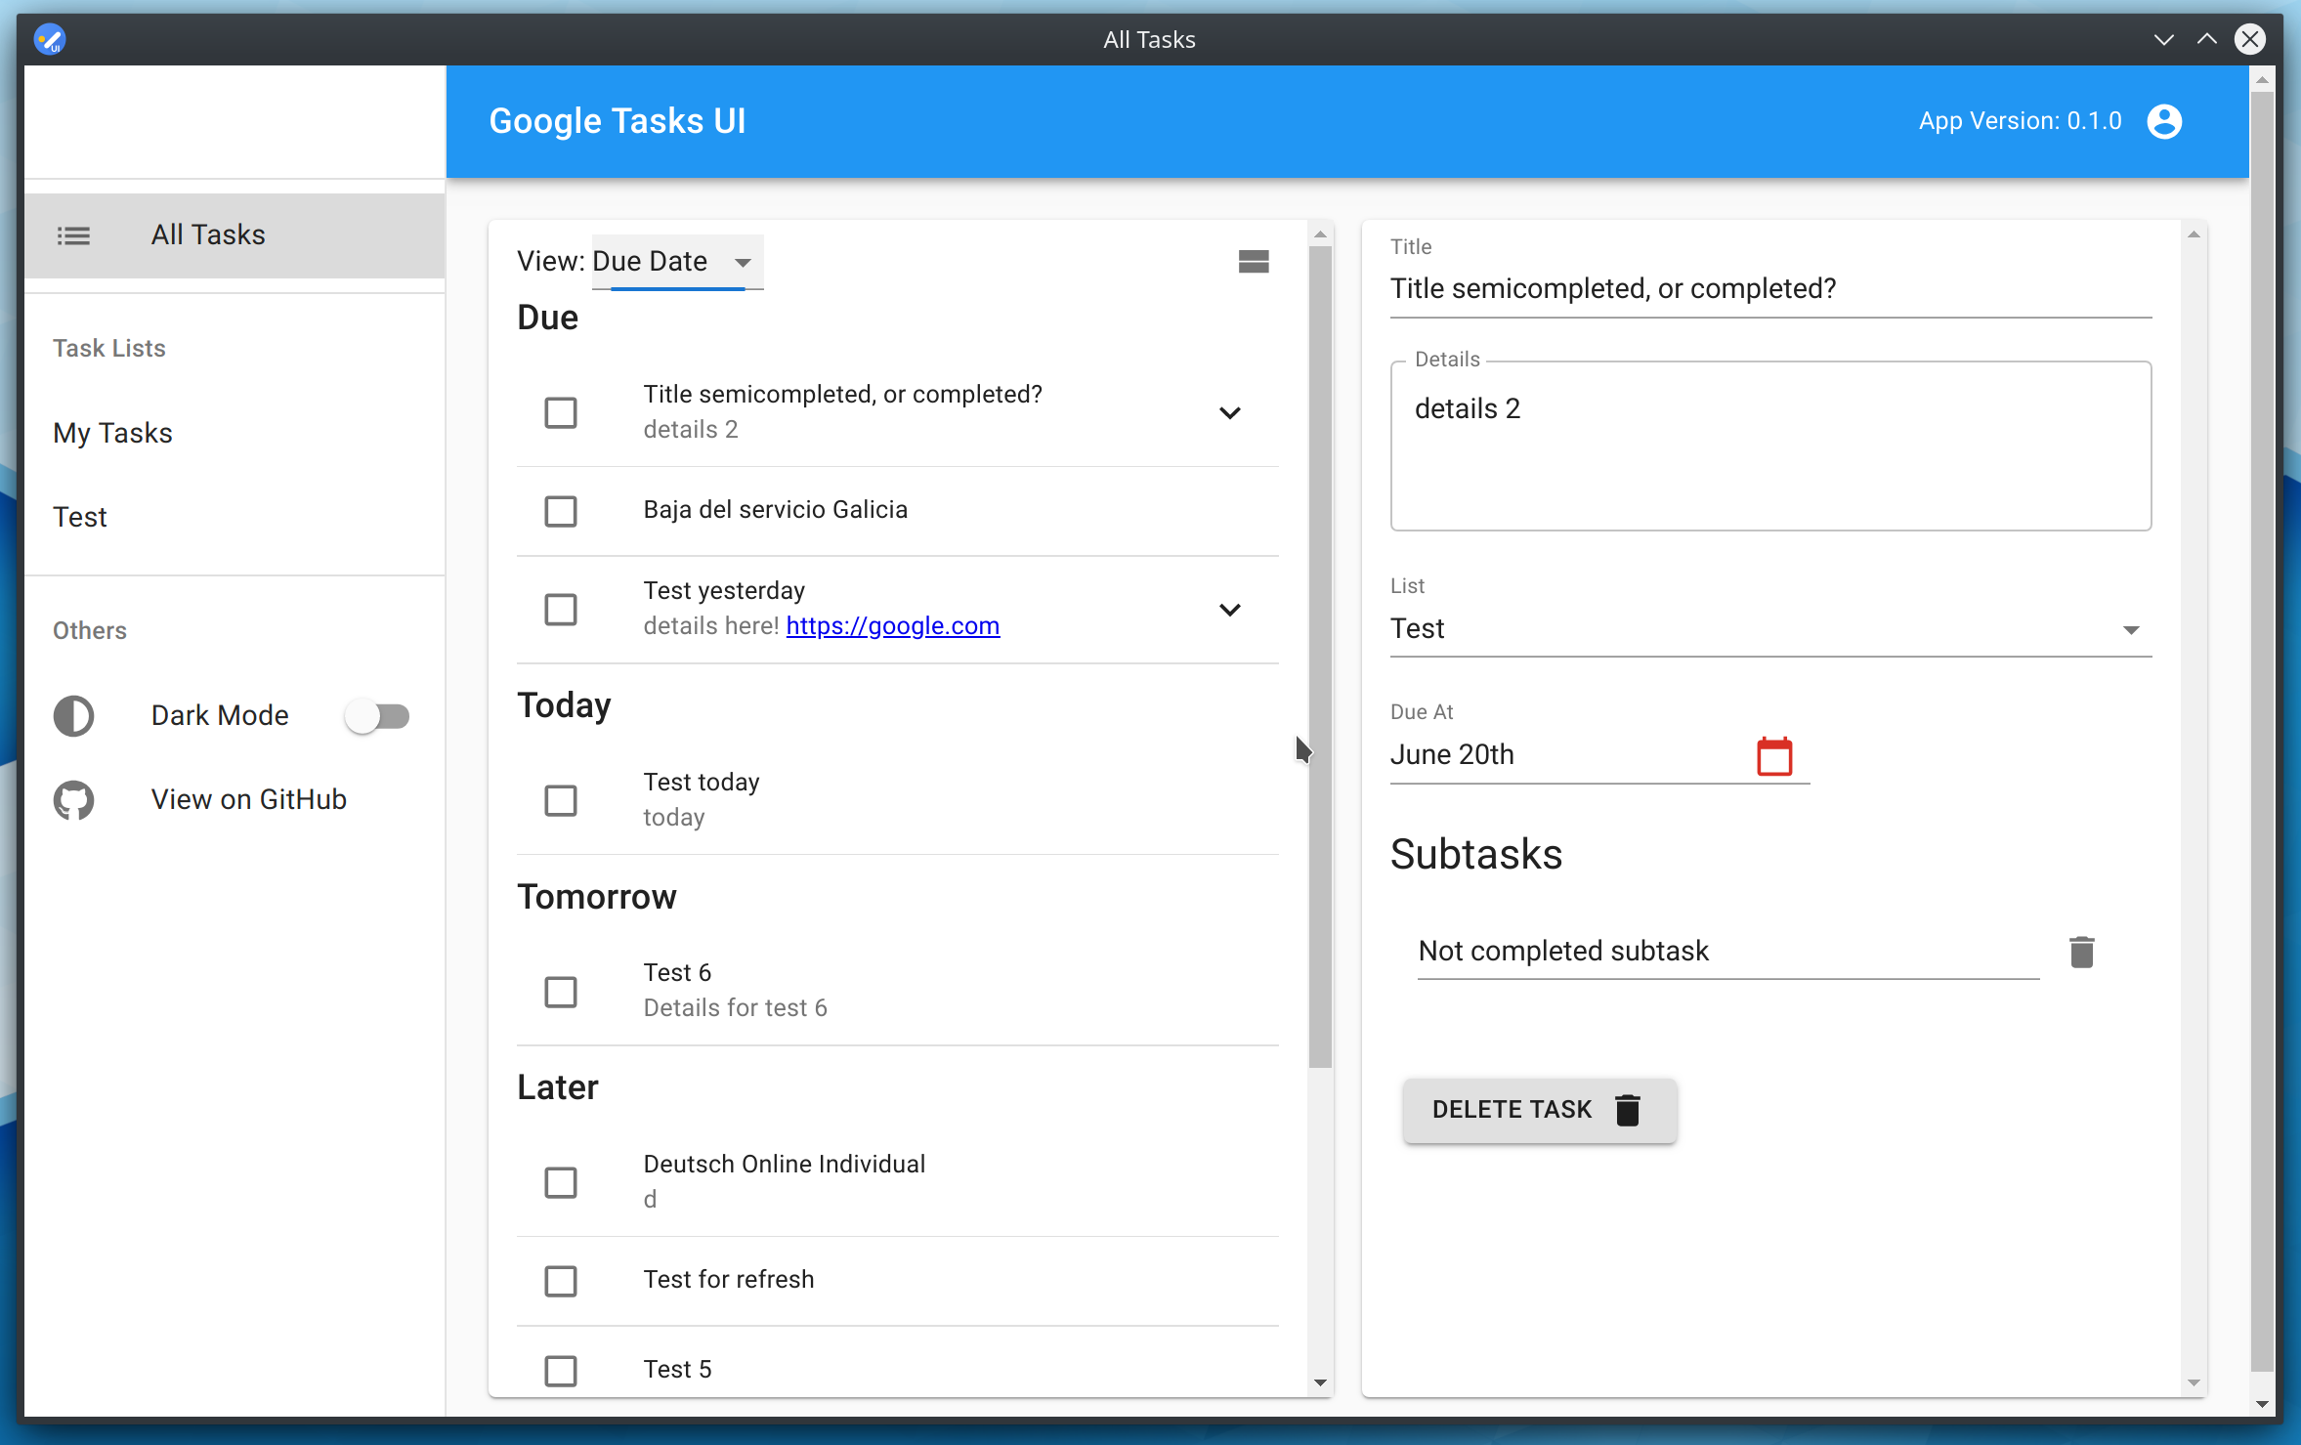The height and width of the screenshot is (1445, 2301).
Task: Click the DELETE TASK button
Action: tap(1539, 1110)
